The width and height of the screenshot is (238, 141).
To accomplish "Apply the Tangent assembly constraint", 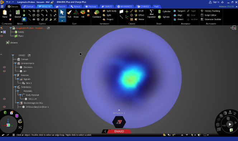I will click(x=180, y=11).
